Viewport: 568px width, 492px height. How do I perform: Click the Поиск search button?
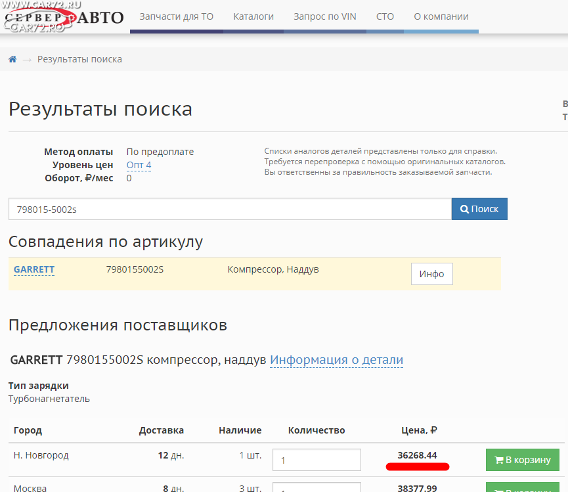(x=479, y=209)
